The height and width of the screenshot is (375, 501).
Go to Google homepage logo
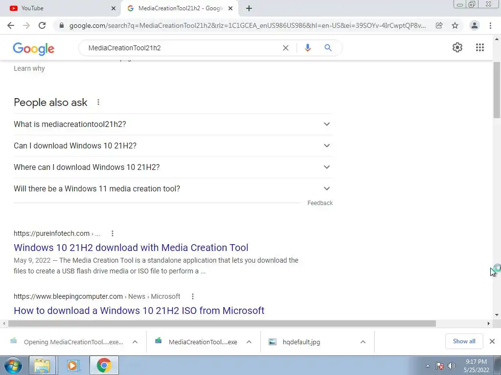tap(34, 48)
